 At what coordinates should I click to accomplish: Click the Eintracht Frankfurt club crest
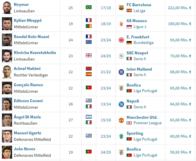(x=121, y=40)
